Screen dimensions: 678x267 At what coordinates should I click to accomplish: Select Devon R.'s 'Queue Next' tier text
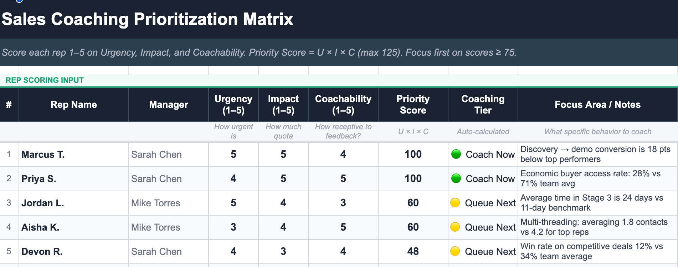click(x=490, y=252)
